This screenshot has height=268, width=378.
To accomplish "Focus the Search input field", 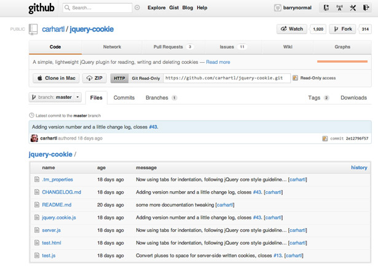I will 98,8.
